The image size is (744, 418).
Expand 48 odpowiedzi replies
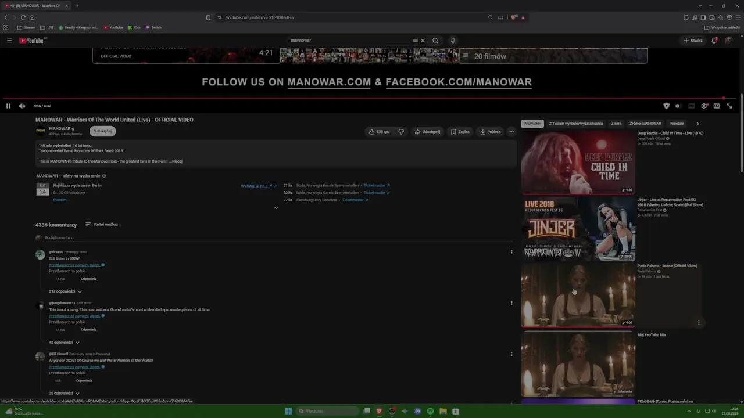(64, 343)
